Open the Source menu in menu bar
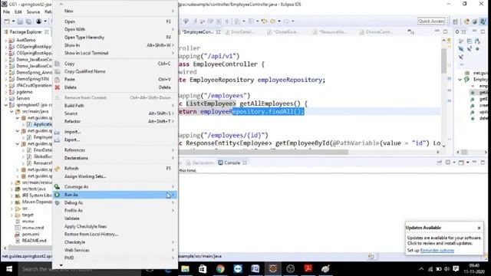491x276 pixels. (x=33, y=12)
